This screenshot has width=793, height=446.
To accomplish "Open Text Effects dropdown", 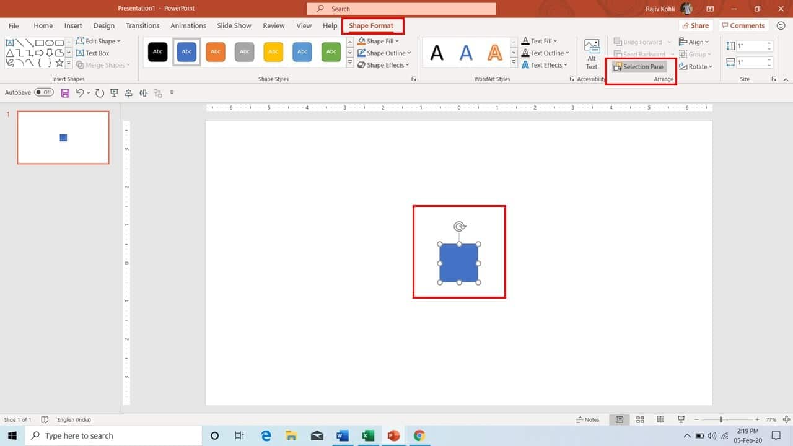I will [544, 65].
